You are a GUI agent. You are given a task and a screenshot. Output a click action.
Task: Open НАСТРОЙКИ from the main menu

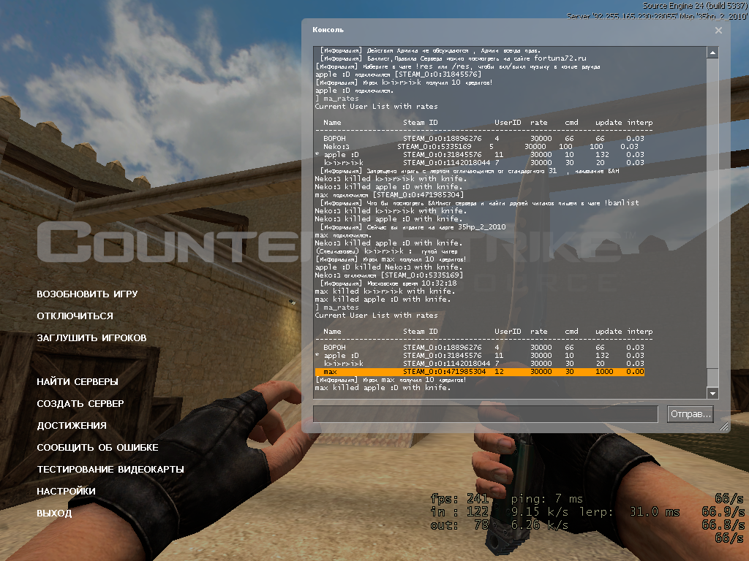(66, 492)
